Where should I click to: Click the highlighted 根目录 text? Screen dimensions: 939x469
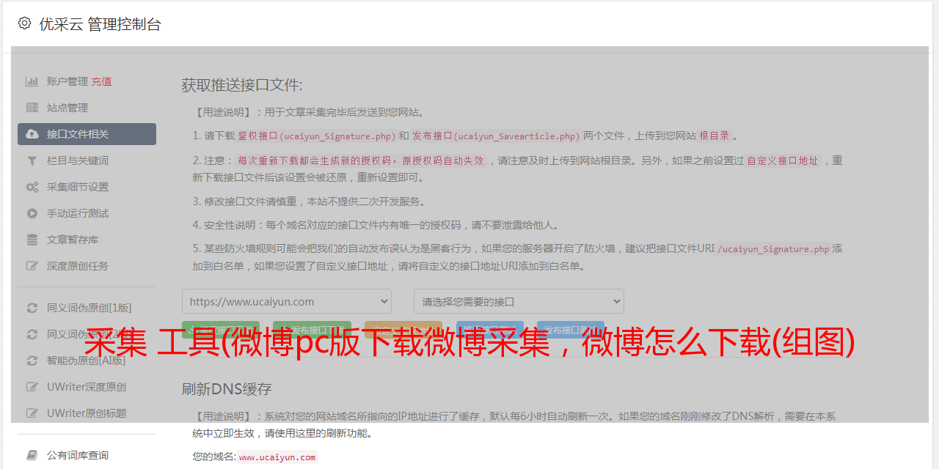tap(715, 136)
